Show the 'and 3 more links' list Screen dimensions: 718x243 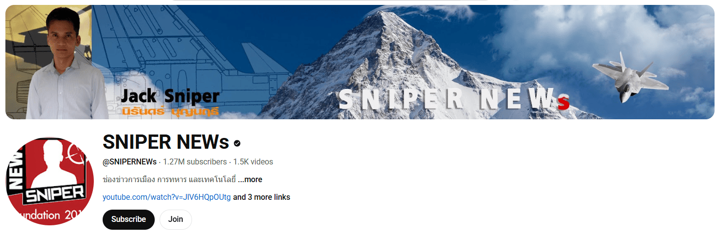pos(261,197)
